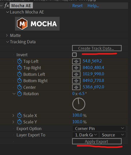Click Center value 538.6
This screenshot has width=131, height=155.
point(88,87)
